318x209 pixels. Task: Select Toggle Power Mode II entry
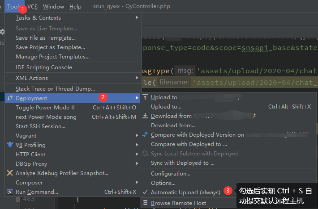(73, 108)
